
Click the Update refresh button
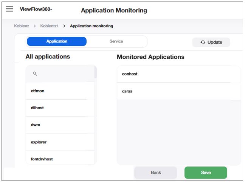click(x=211, y=42)
